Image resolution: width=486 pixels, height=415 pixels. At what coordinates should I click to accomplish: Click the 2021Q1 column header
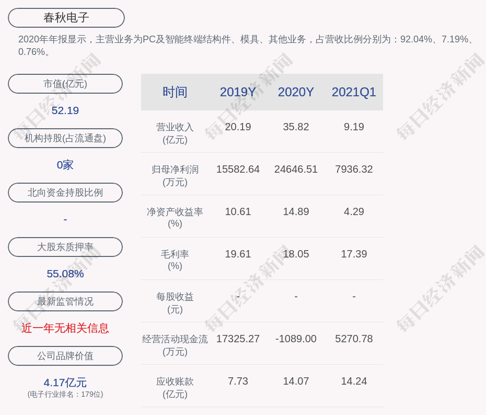click(354, 92)
